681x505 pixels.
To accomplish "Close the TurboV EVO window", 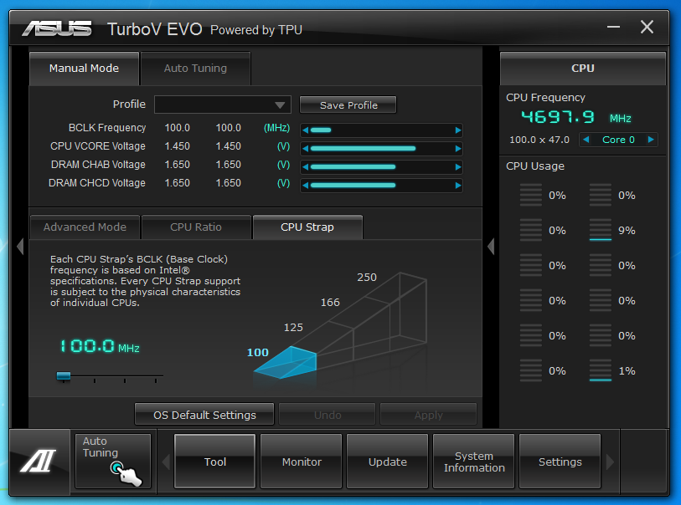I will (647, 27).
